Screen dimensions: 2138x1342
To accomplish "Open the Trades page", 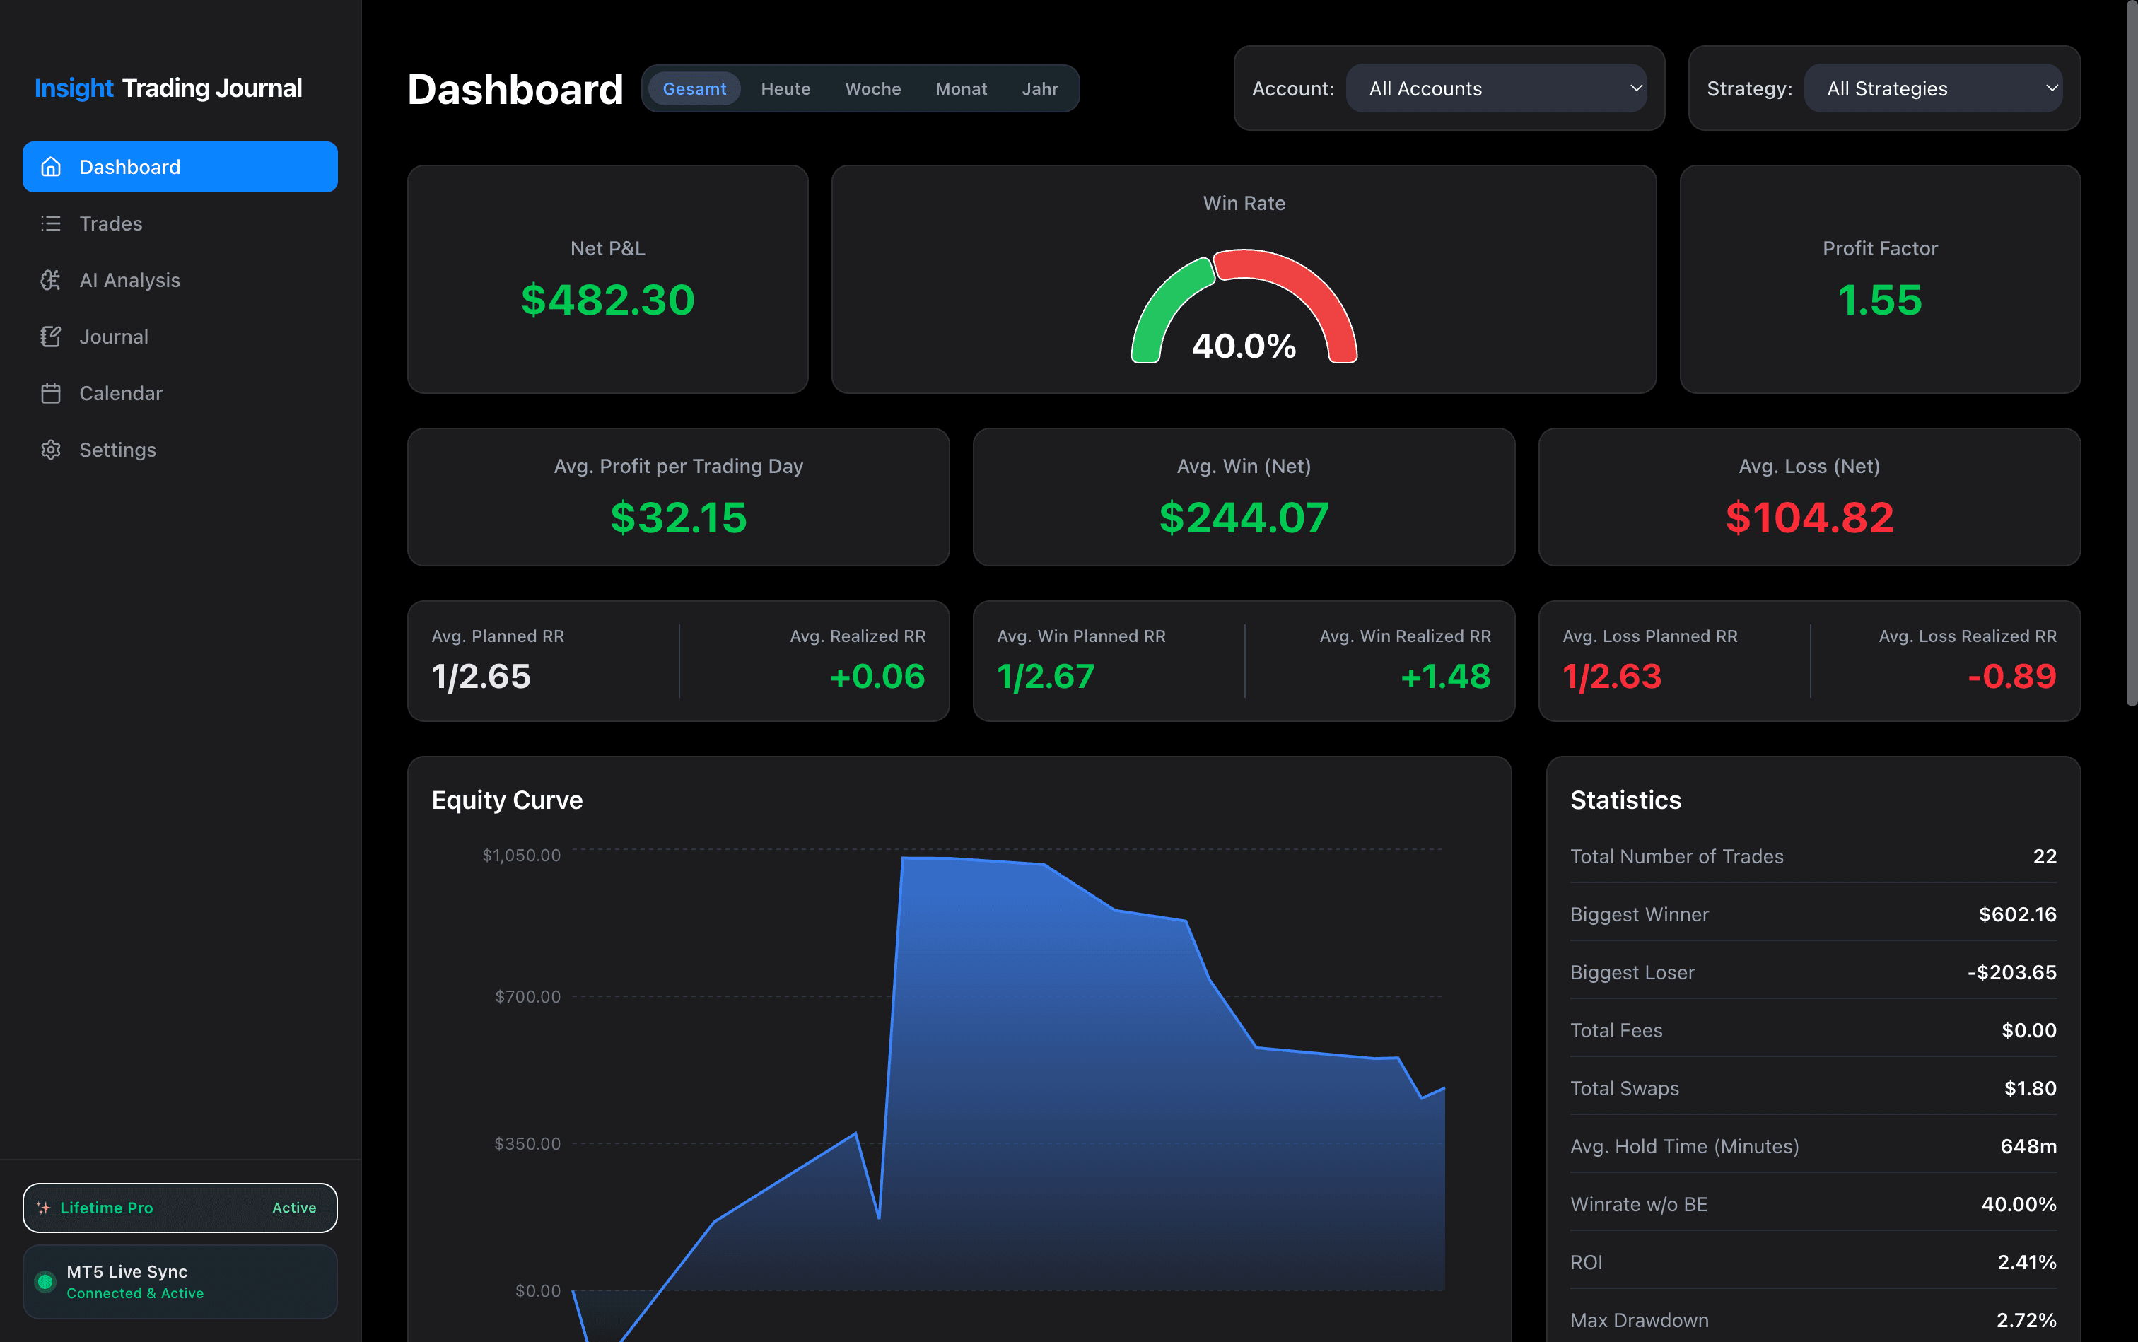I will pos(180,223).
